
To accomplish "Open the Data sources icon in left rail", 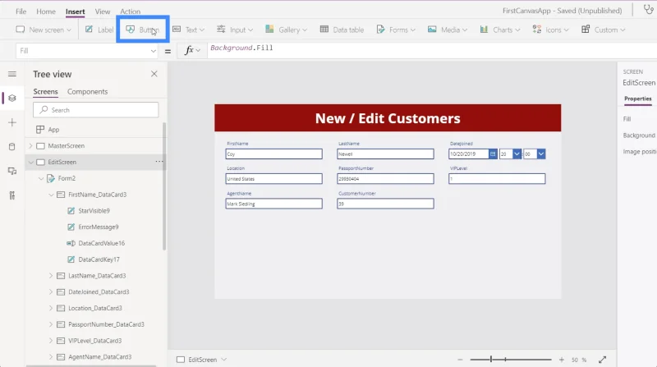I will [x=12, y=147].
